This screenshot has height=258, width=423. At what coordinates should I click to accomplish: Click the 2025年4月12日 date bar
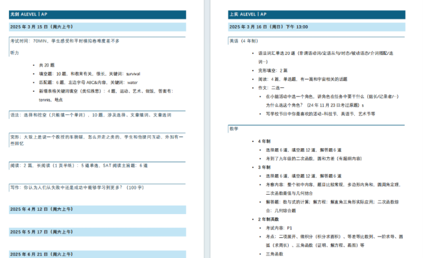tap(97, 210)
